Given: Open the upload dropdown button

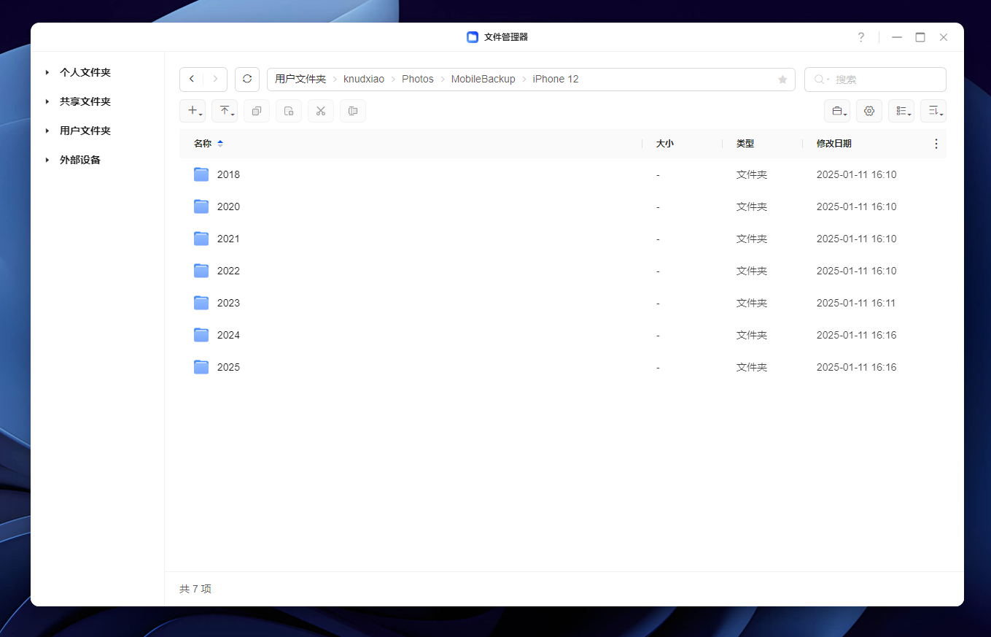Looking at the screenshot, I should pos(225,111).
